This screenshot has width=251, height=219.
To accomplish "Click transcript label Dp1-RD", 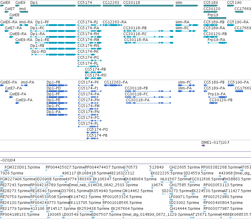I will click(x=39, y=52).
